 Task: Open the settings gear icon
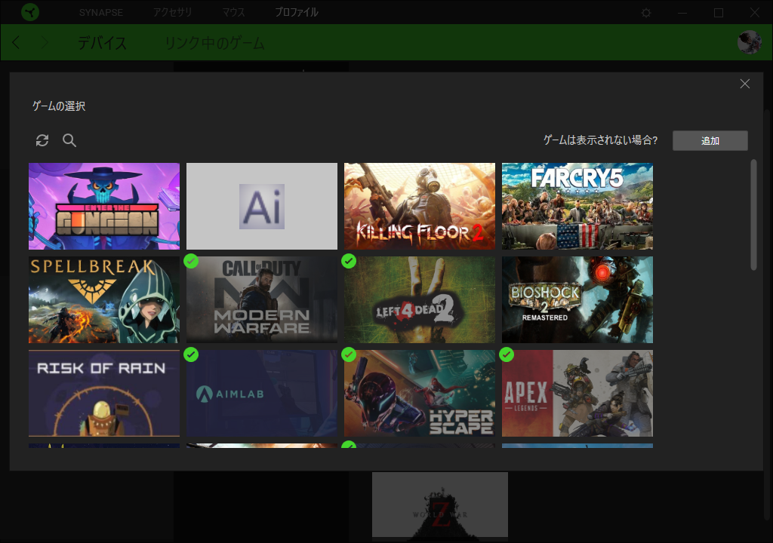click(x=646, y=13)
